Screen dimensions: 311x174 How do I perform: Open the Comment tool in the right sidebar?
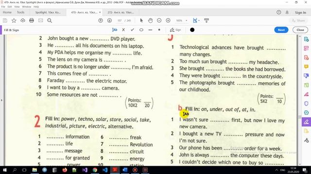coord(306,67)
